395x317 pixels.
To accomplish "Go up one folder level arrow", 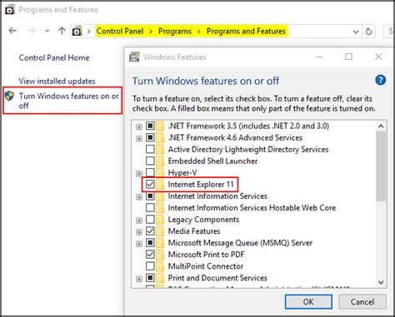I will point(62,31).
